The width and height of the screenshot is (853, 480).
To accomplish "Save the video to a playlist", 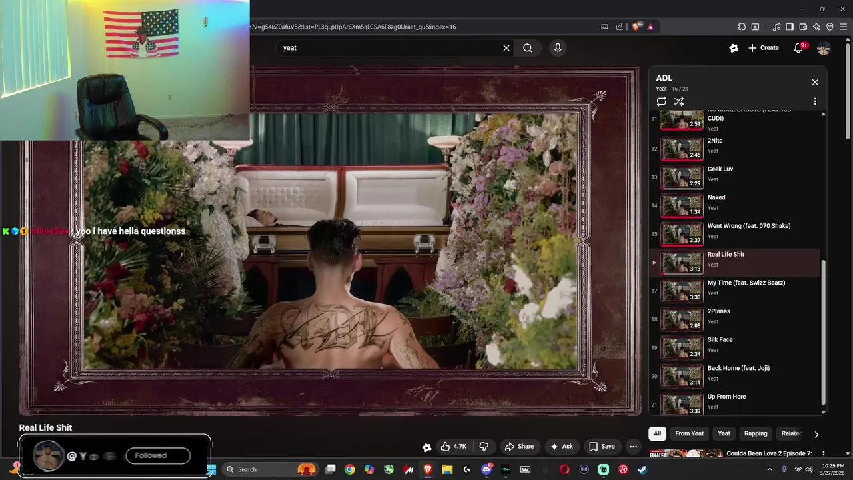I will tap(601, 447).
